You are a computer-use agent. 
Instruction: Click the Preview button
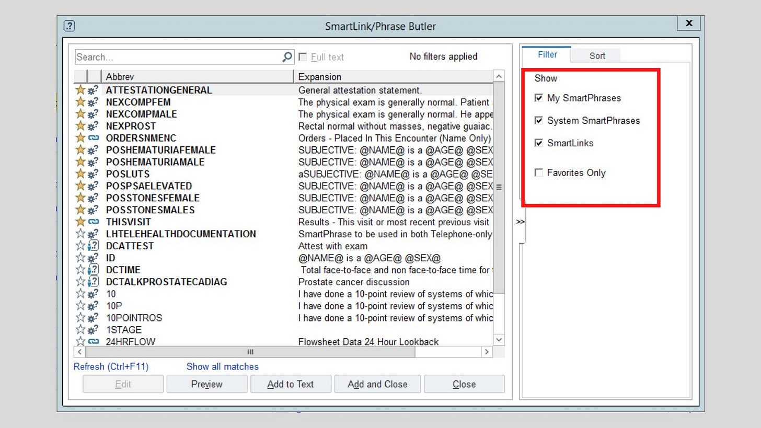click(206, 384)
